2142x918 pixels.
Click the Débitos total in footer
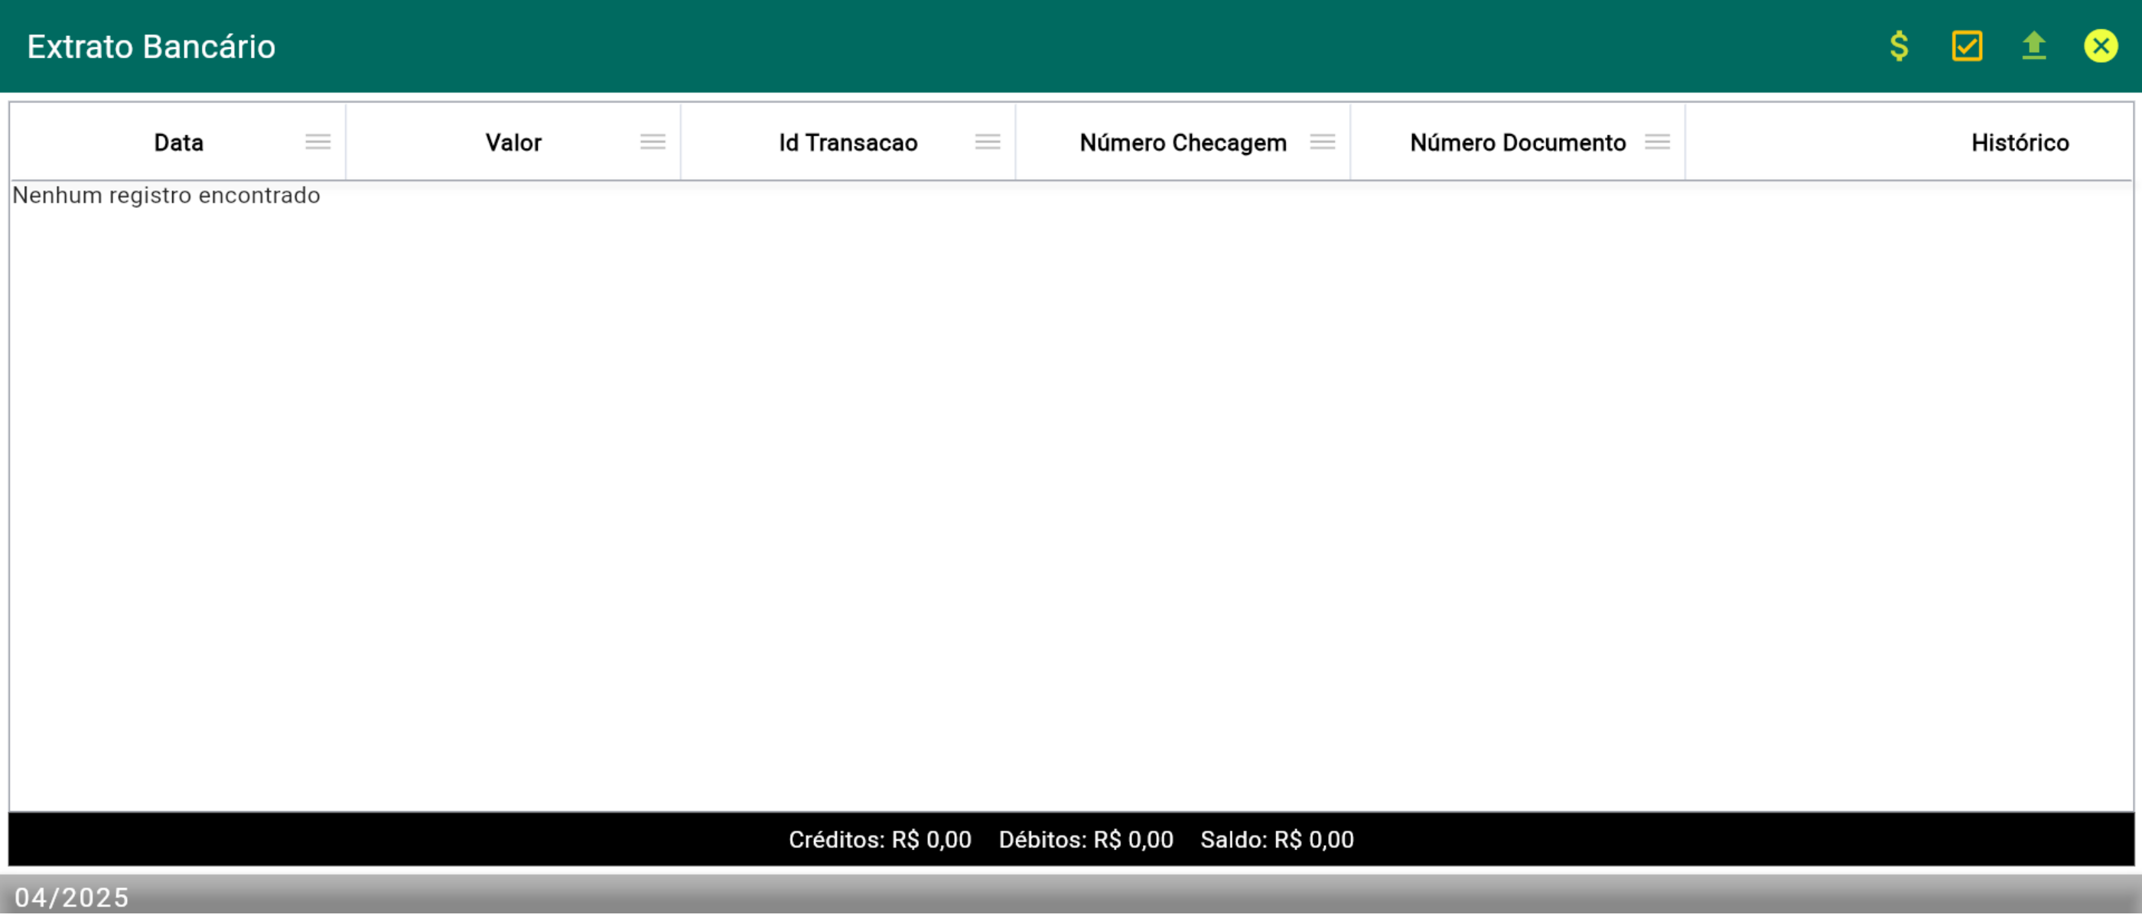coord(1086,840)
